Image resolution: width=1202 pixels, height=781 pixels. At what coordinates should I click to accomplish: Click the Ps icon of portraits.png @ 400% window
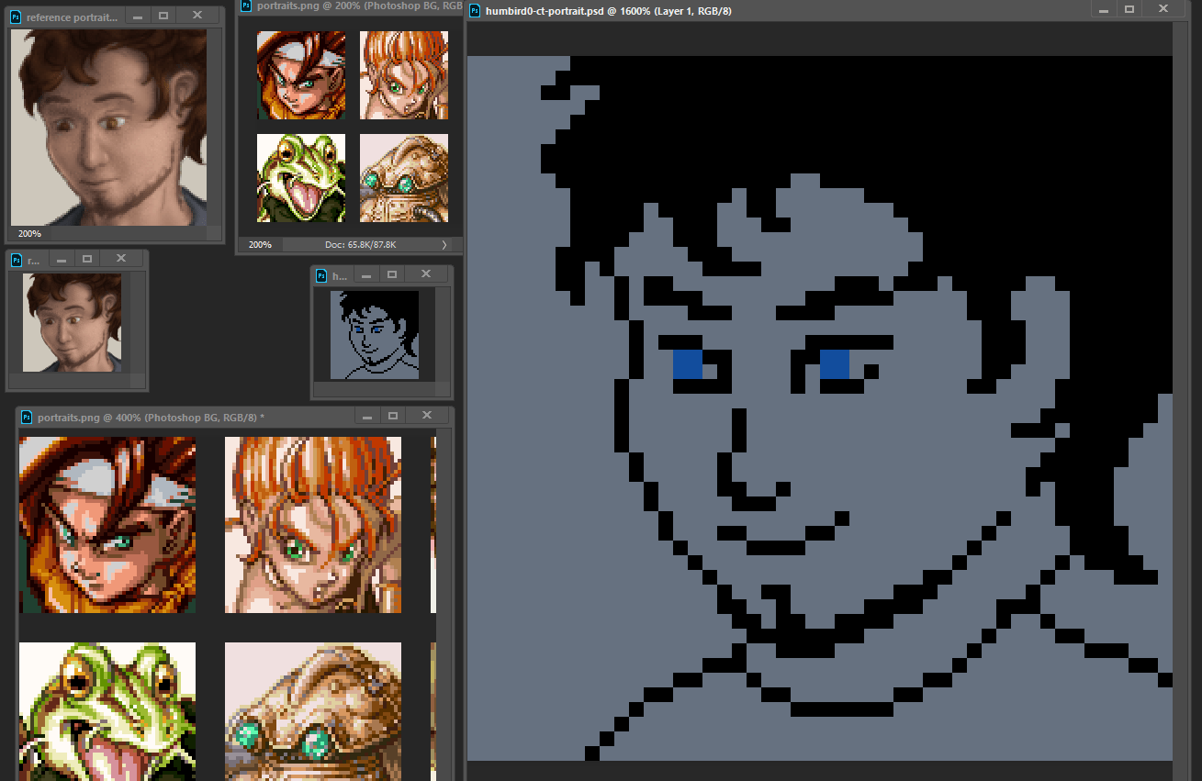point(27,418)
